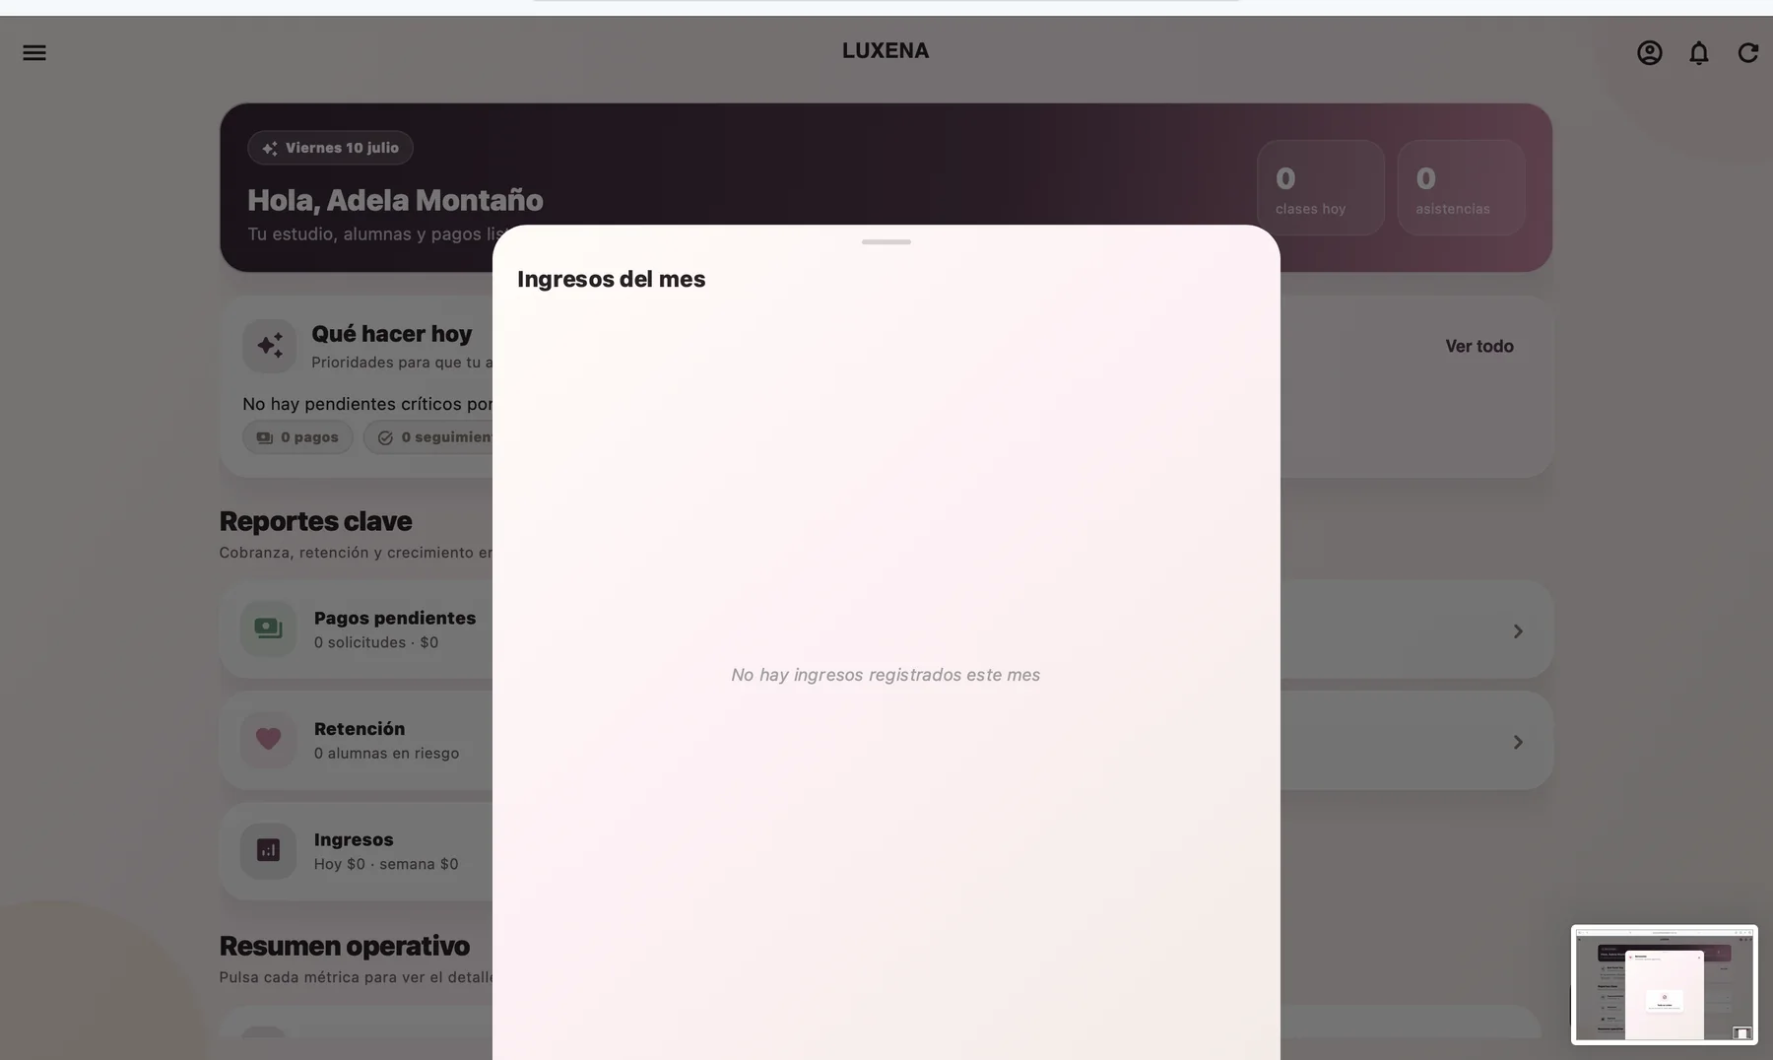Viewport: 1773px width, 1060px height.
Task: Click the Resumen operativo heading
Action: coord(345,946)
